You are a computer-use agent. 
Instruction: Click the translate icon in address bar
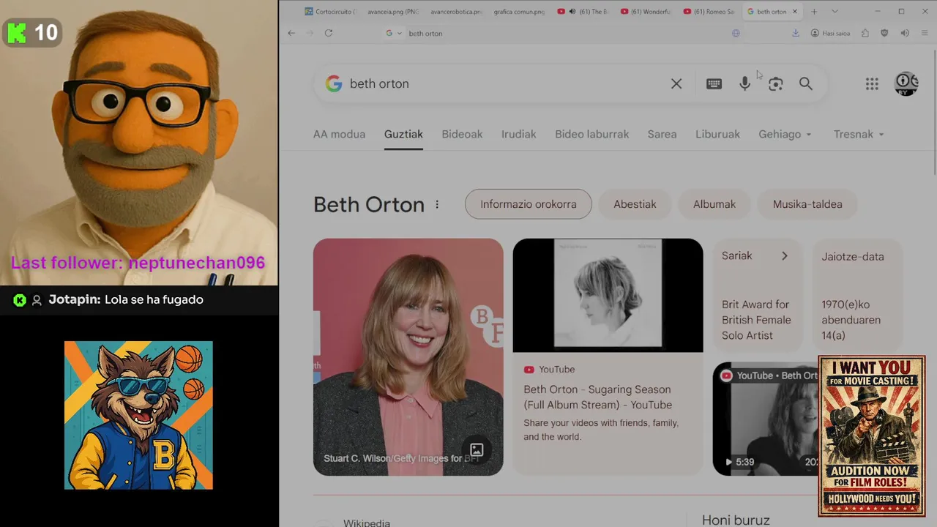point(736,33)
